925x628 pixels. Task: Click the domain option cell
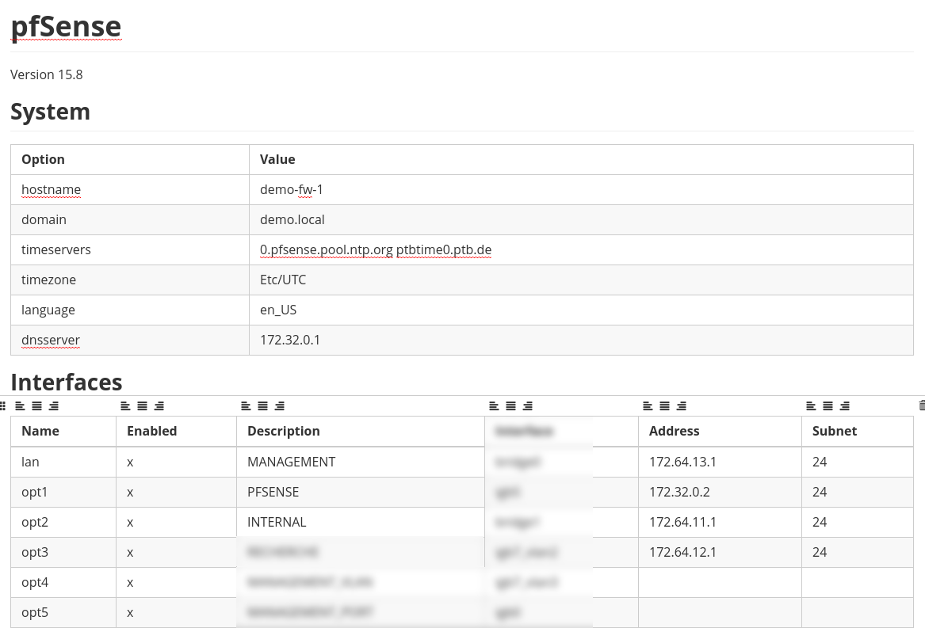[130, 219]
